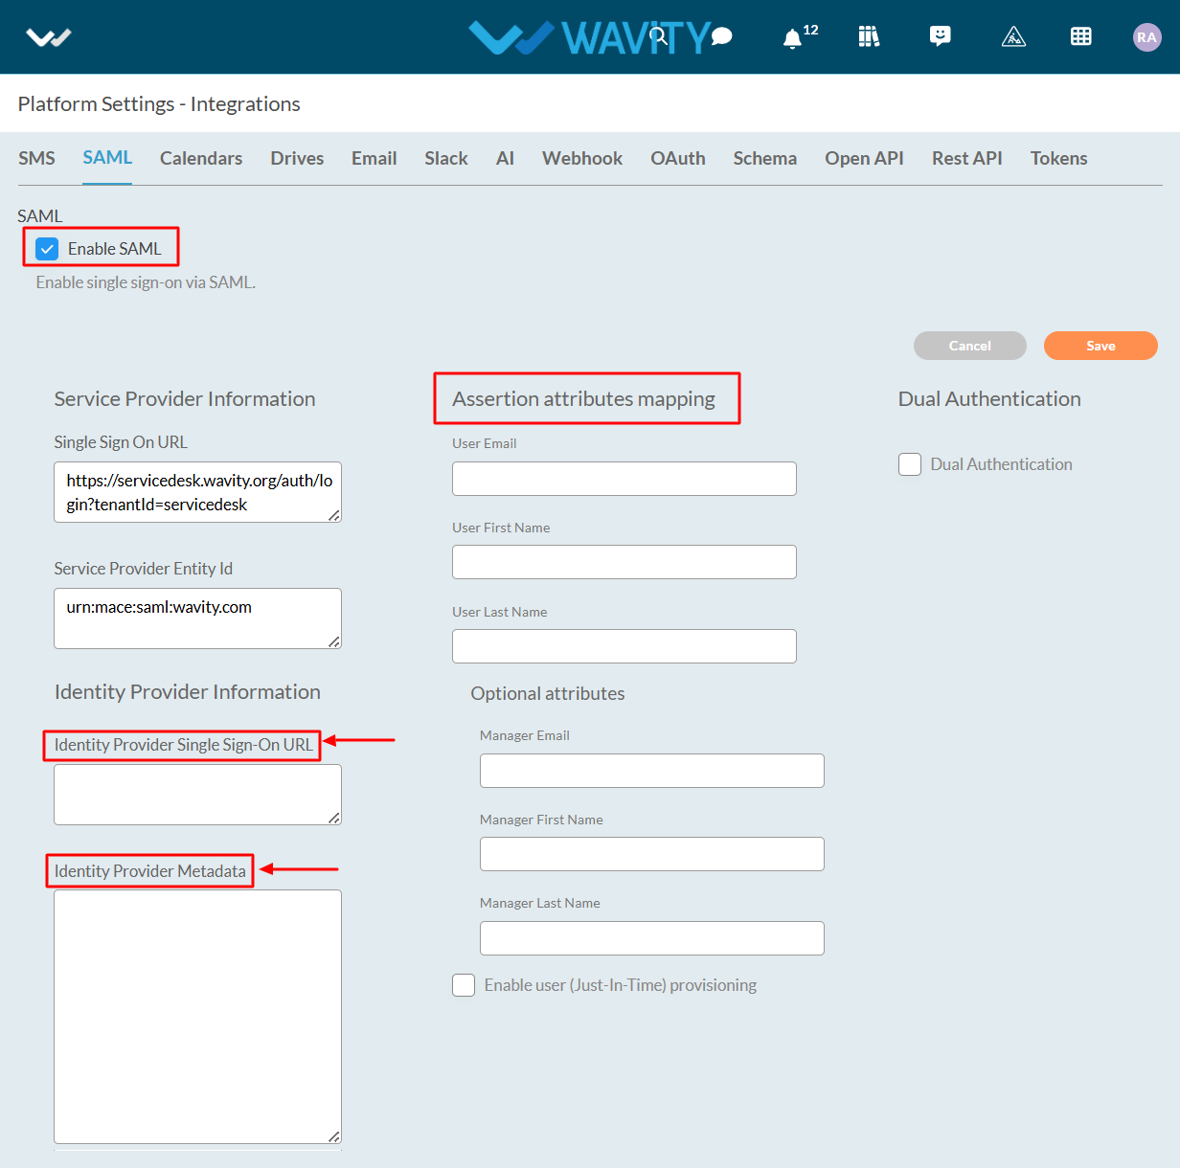Click the Service Provider Information heading

pyautogui.click(x=185, y=399)
